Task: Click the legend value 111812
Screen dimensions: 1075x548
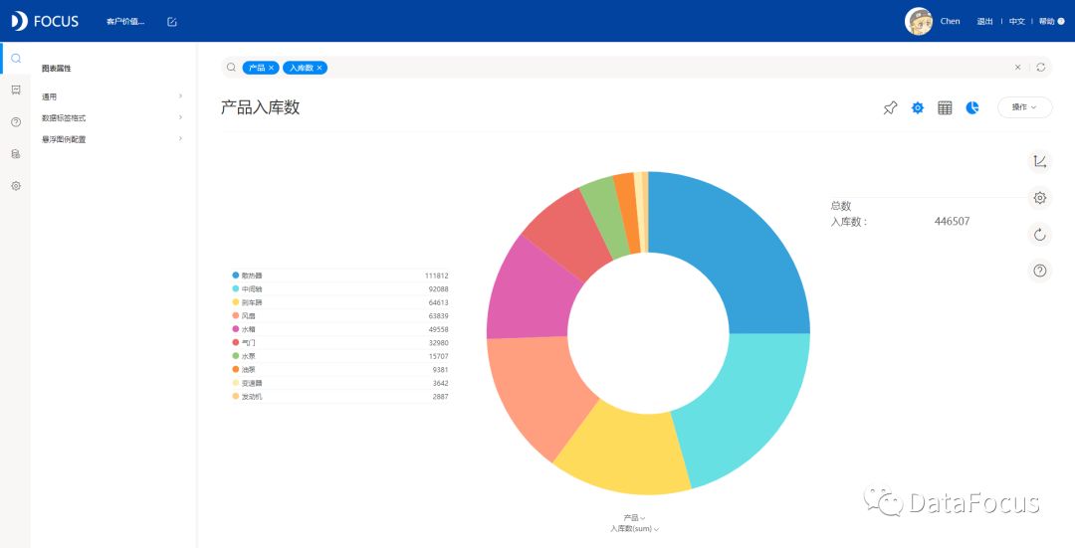Action: click(436, 275)
